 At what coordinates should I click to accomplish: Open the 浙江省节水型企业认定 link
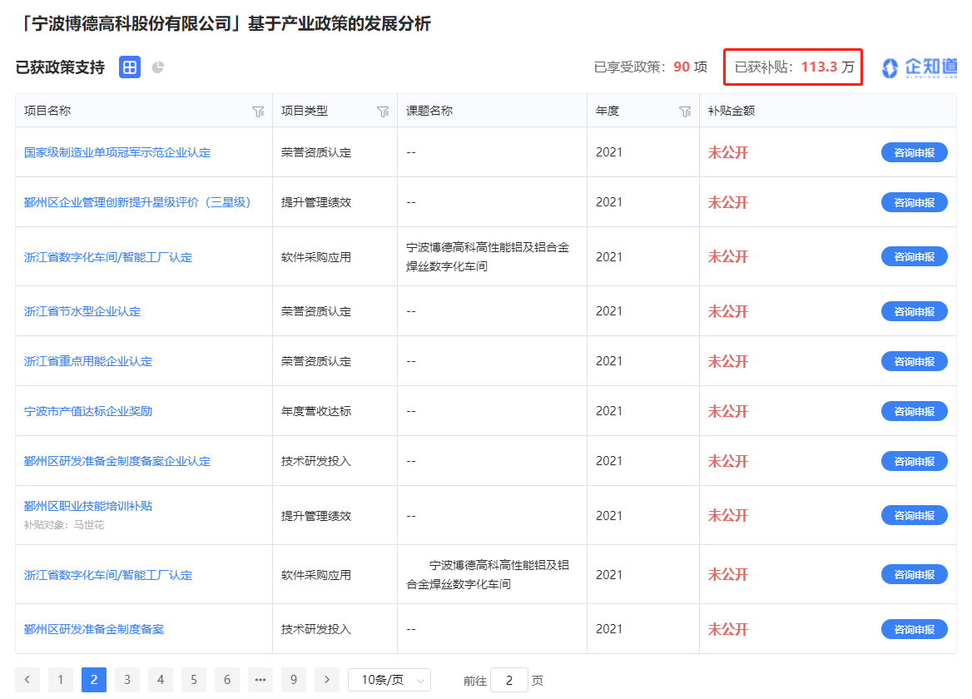(82, 311)
